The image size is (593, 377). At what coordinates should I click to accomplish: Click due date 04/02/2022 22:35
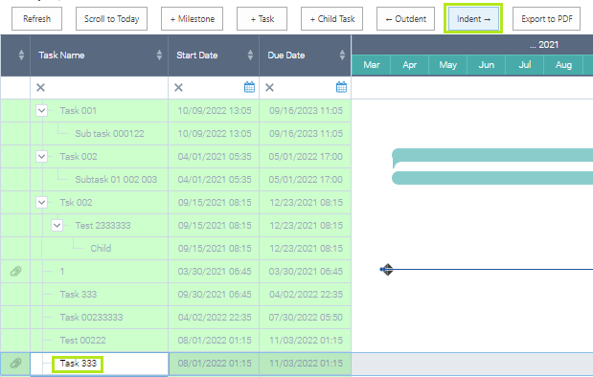pos(306,295)
